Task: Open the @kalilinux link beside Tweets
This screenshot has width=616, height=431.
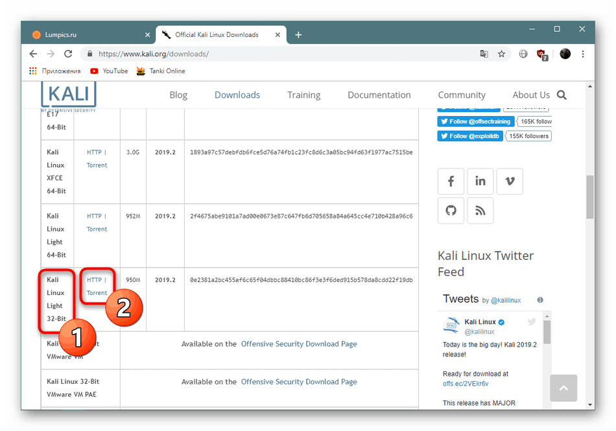Action: [x=506, y=300]
